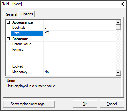Switch to the General tab
Image resolution: width=127 pixels, height=111 pixels.
[11, 14]
